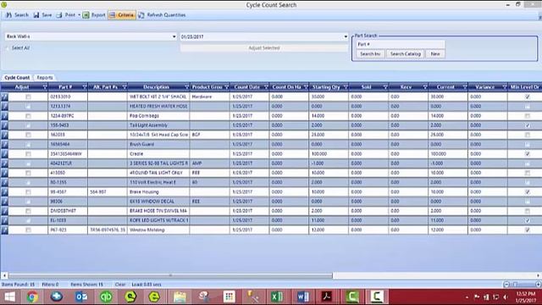Open the Rack Wall location dropdown
Image resolution: width=542 pixels, height=305 pixels.
point(174,36)
